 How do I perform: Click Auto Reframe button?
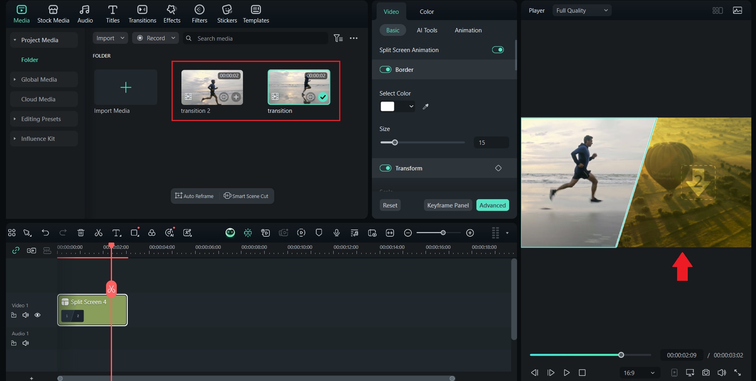pyautogui.click(x=194, y=196)
